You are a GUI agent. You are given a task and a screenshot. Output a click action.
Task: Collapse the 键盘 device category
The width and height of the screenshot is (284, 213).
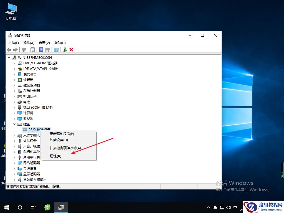pyautogui.click(x=14, y=124)
